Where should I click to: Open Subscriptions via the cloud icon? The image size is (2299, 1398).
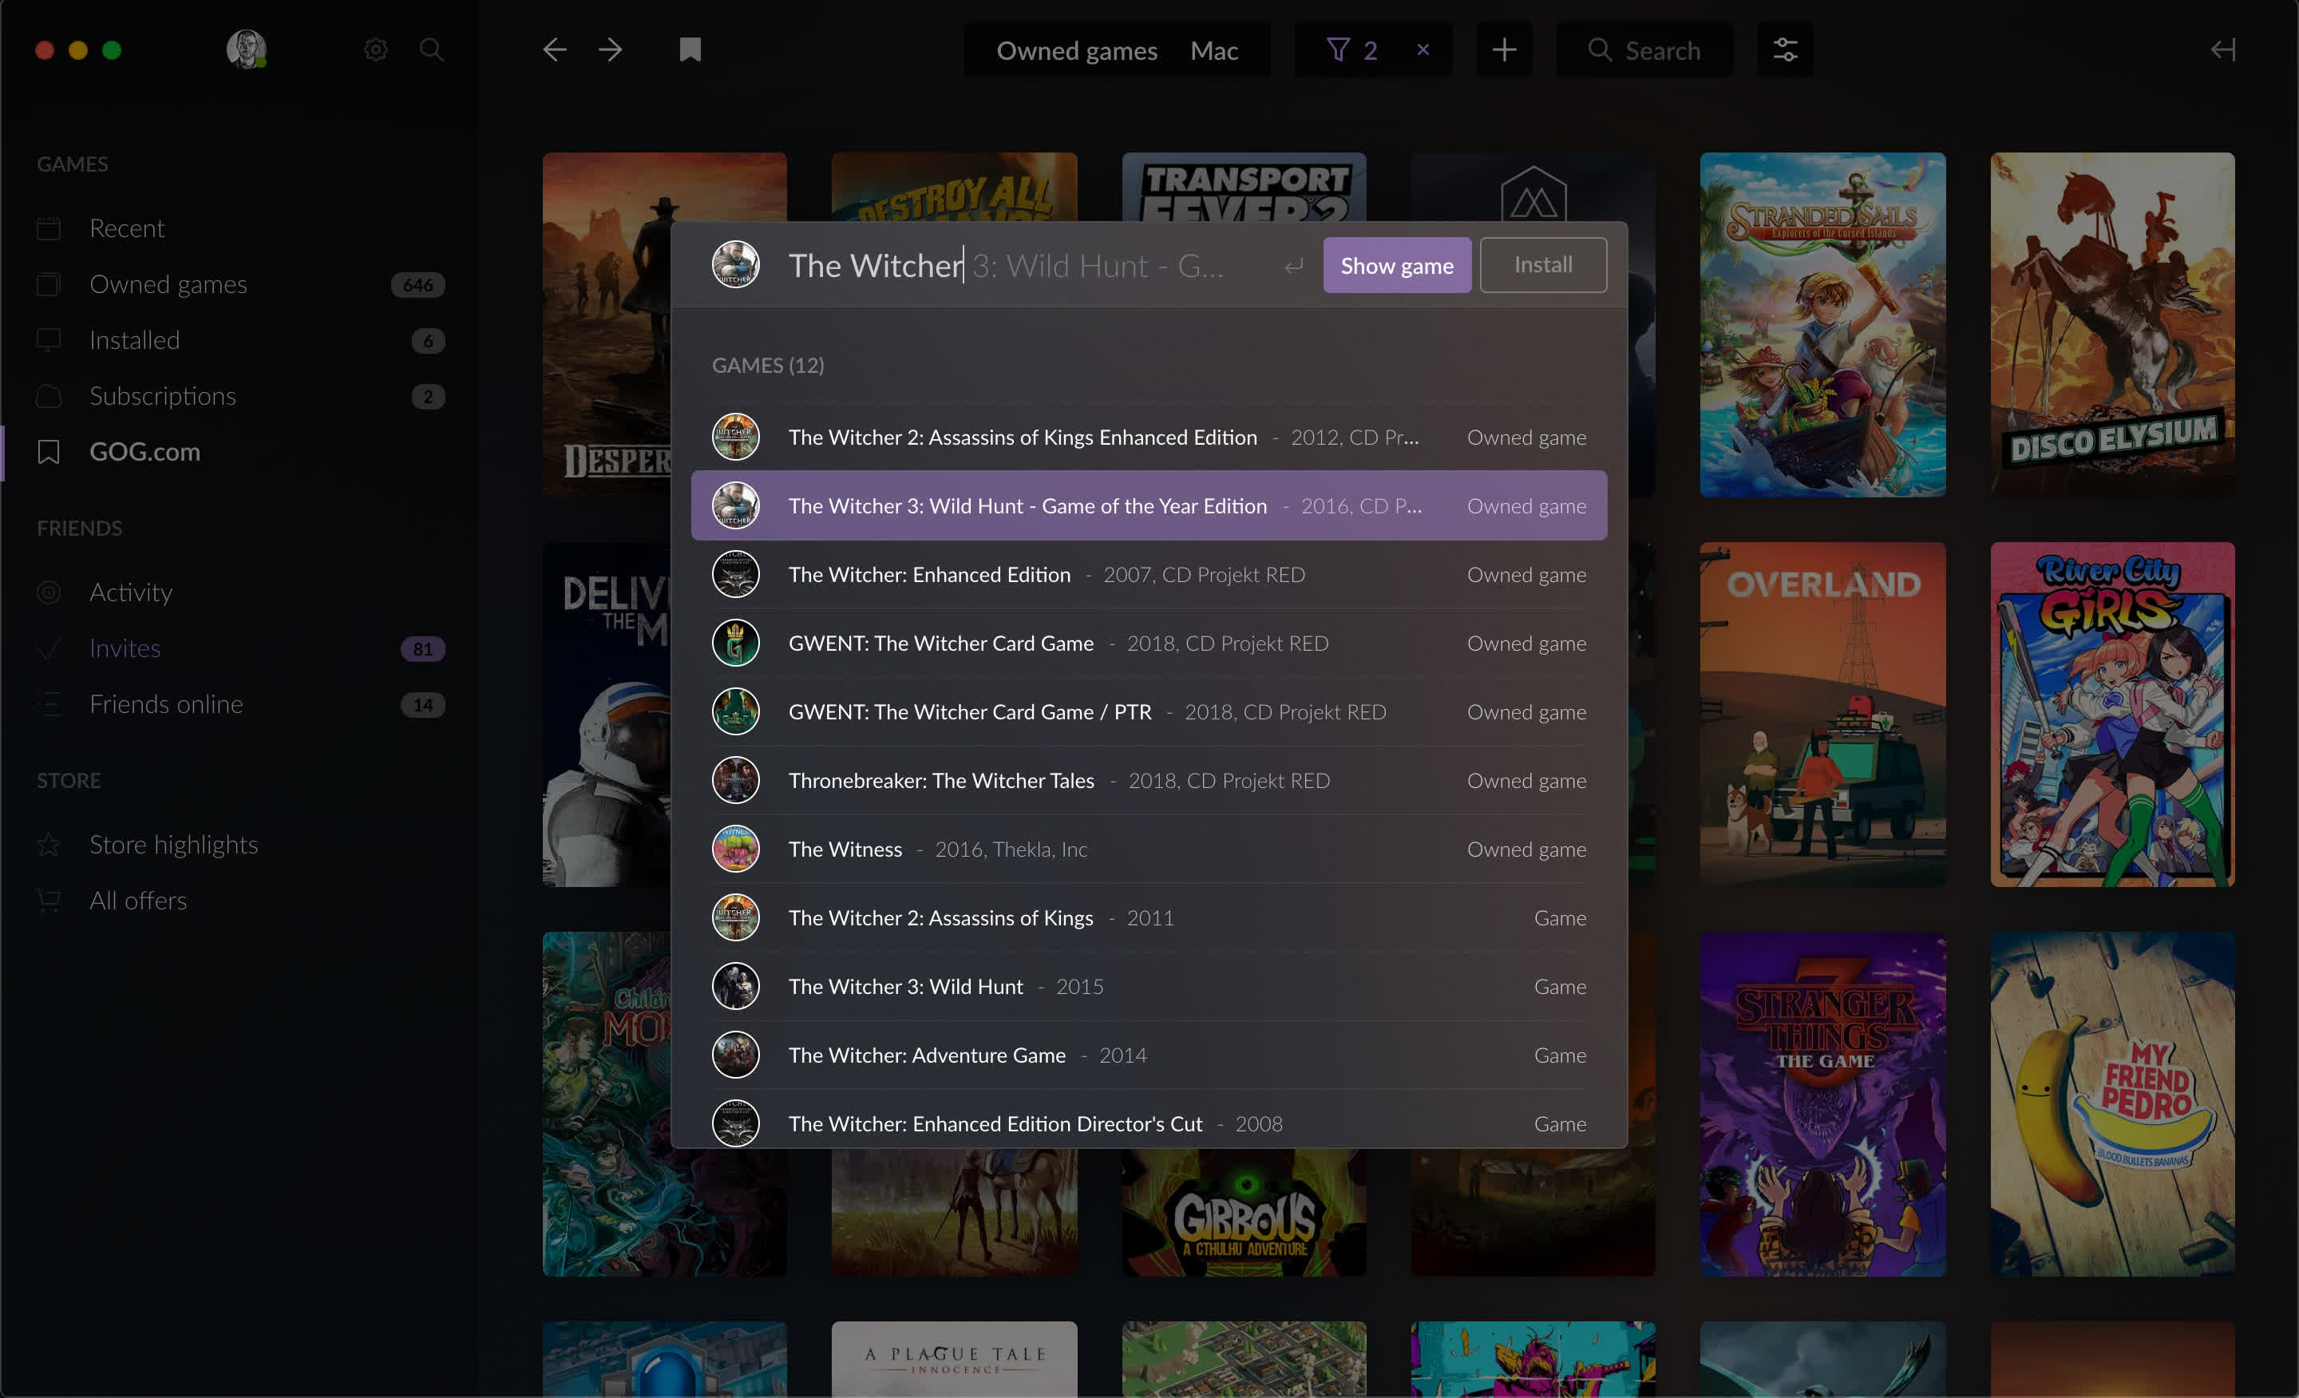pyautogui.click(x=49, y=396)
